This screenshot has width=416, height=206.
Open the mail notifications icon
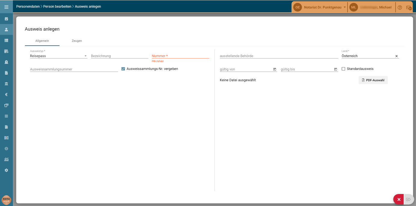[409, 7]
